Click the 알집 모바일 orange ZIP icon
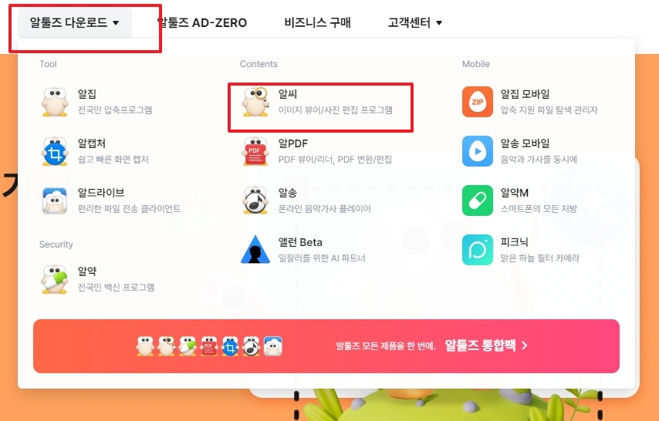The height and width of the screenshot is (421, 659). pyautogui.click(x=478, y=102)
